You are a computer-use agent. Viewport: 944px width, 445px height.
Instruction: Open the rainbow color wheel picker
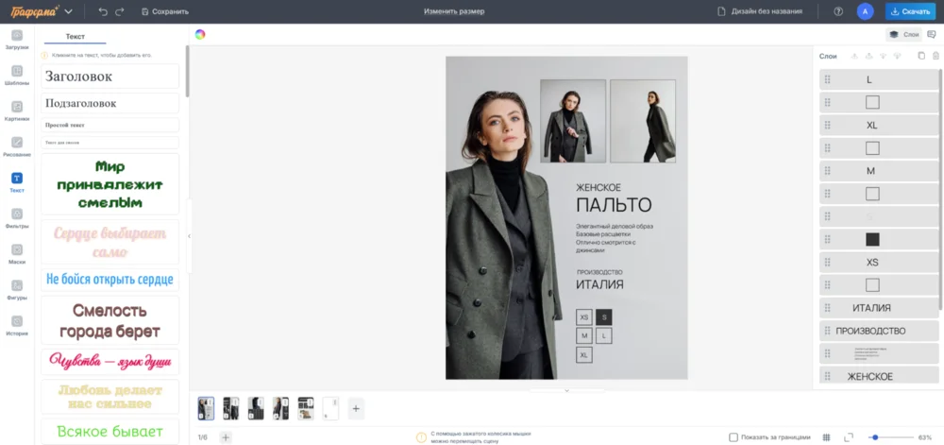200,34
